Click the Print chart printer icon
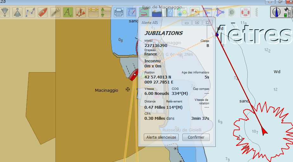The height and width of the screenshot is (162, 293). pos(119,12)
